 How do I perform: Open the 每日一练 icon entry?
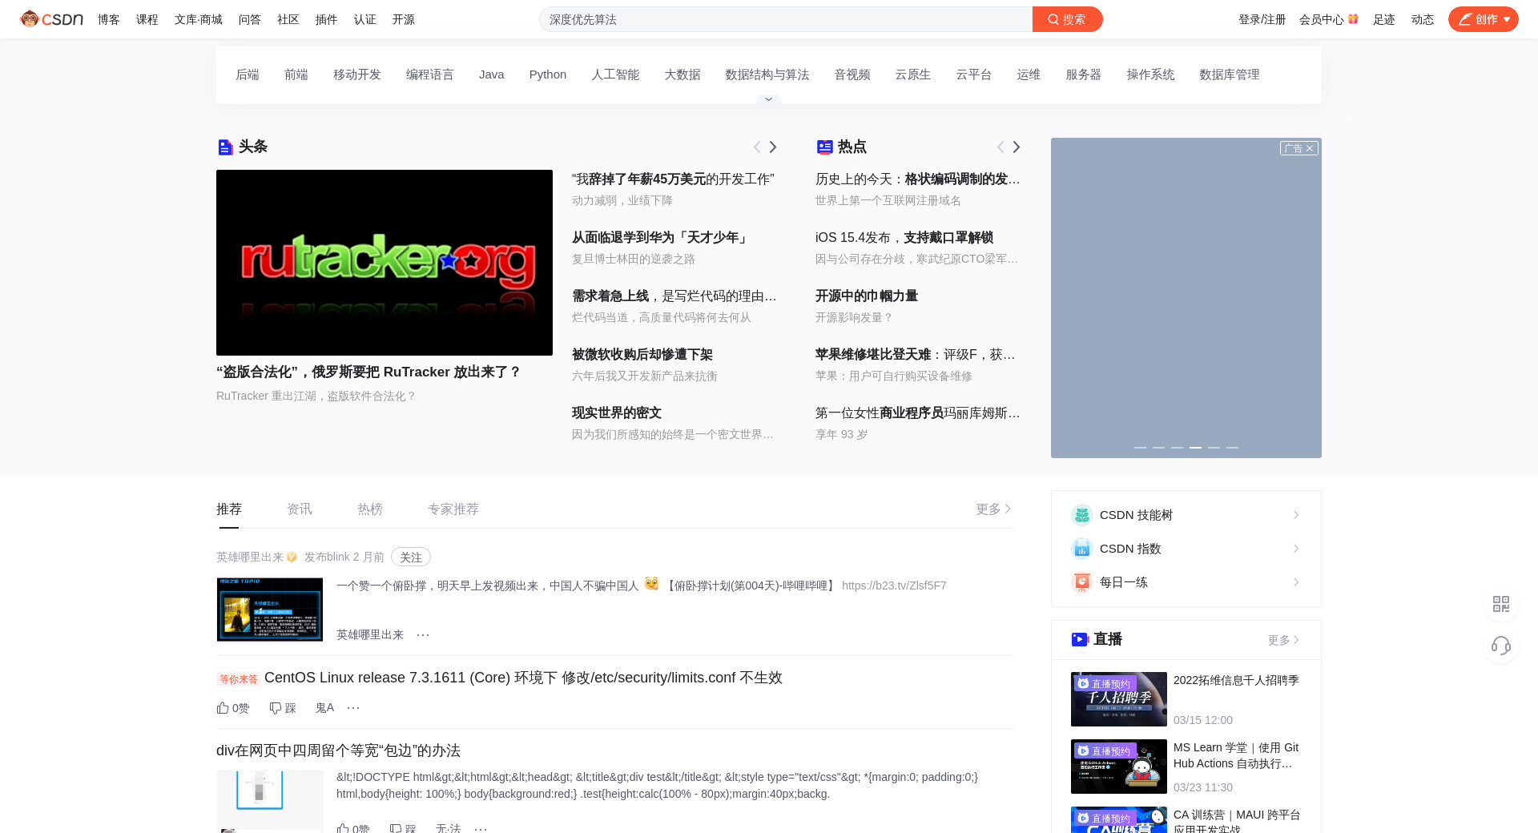(x=1082, y=582)
